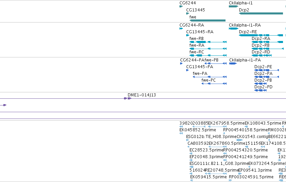This screenshot has height=182, width=286.
Task: Click the CK01543.contig feature
Action: pos(240,140)
